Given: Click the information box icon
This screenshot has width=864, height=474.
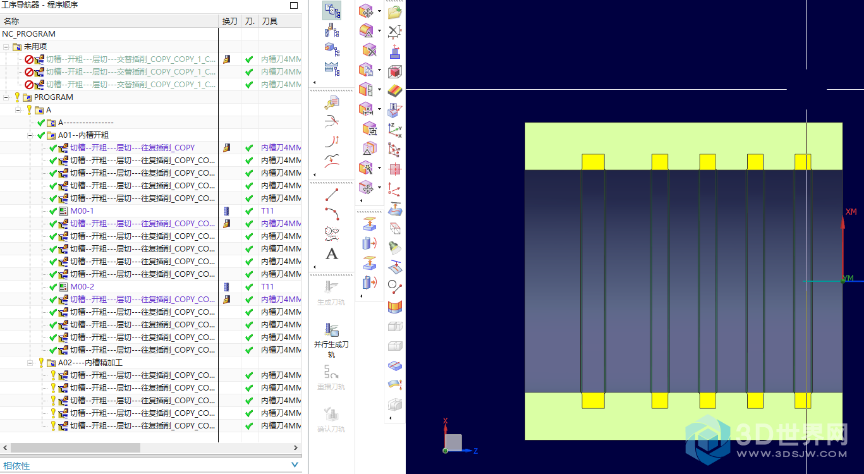Looking at the screenshot, I should coord(395,110).
